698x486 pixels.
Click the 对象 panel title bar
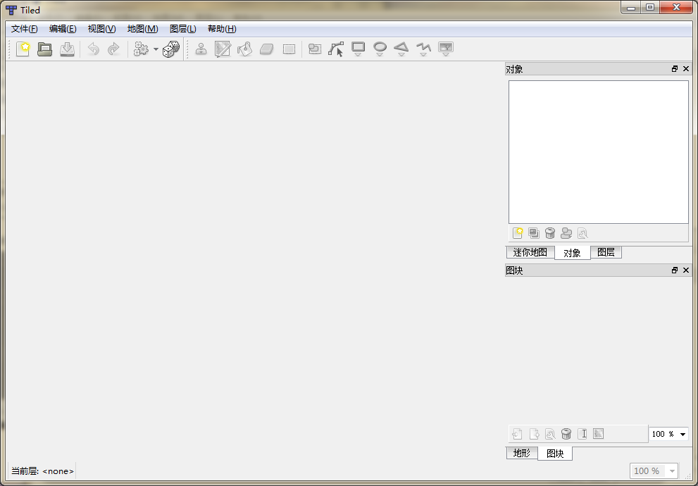click(598, 69)
